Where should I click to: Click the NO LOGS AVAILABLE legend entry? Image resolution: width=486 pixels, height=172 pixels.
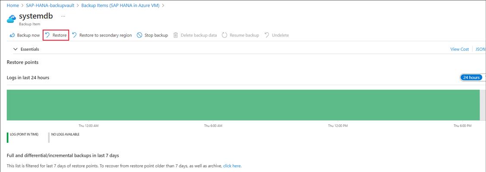[x=65, y=135]
